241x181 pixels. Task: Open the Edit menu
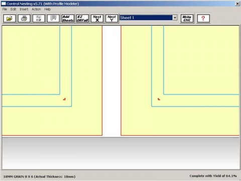(14, 9)
